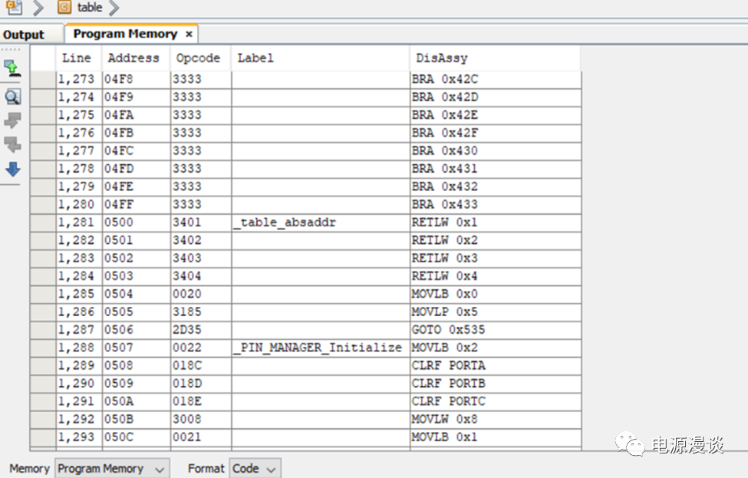Screen dimensions: 748x478
Task: Click the blue down arrow icon
Action: [12, 169]
